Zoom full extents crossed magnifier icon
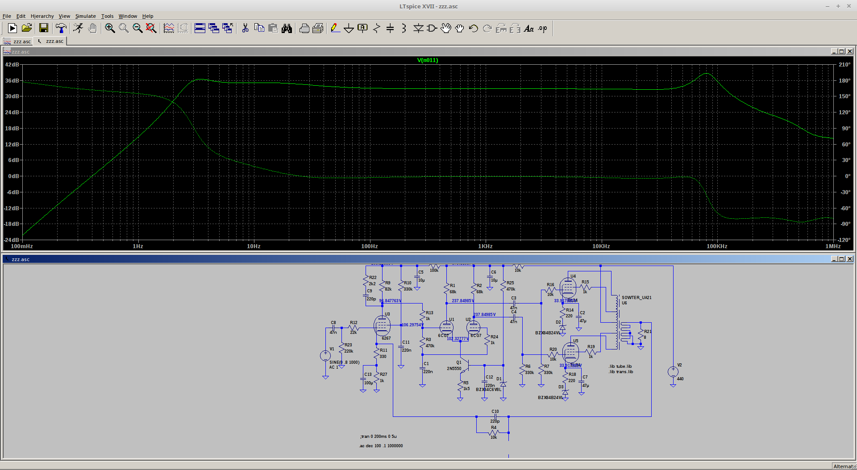This screenshot has width=857, height=470. pyautogui.click(x=151, y=28)
